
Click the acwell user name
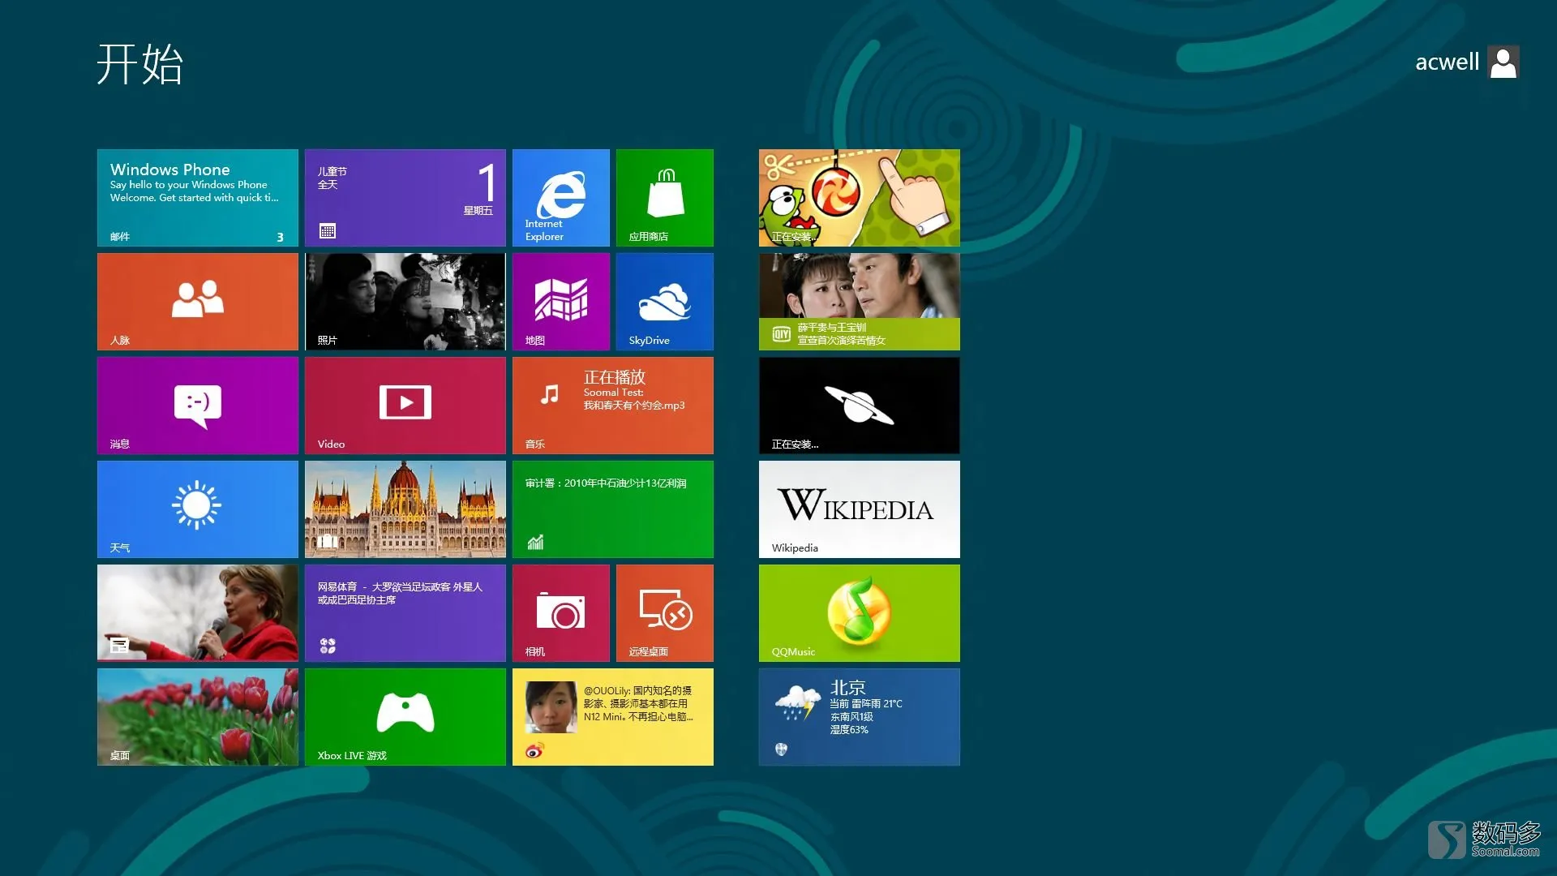coord(1447,62)
